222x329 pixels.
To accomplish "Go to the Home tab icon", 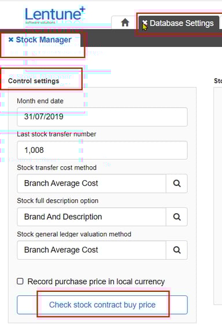I will click(125, 23).
